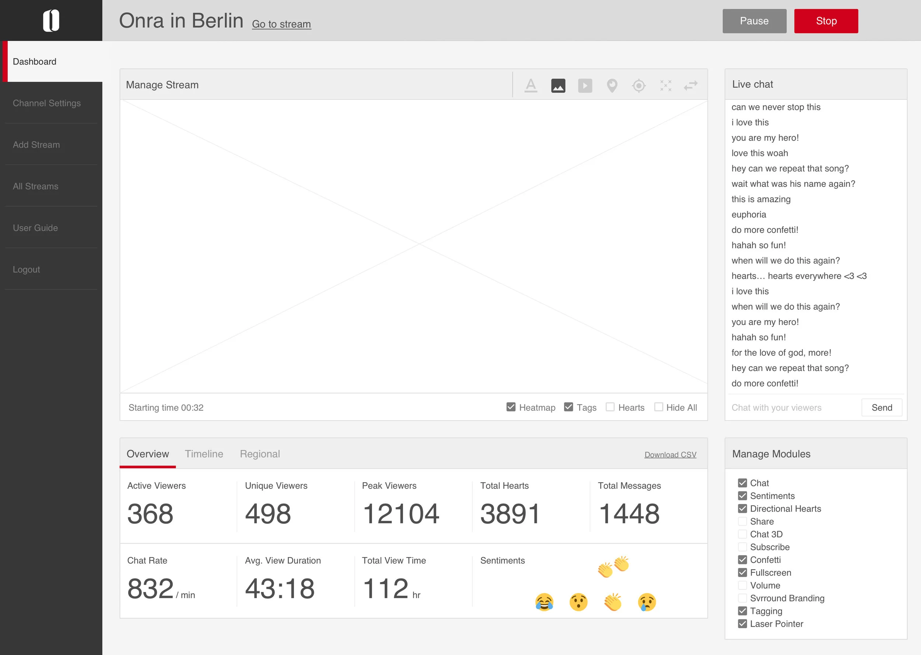Click the Pause button
The width and height of the screenshot is (921, 655).
[754, 21]
